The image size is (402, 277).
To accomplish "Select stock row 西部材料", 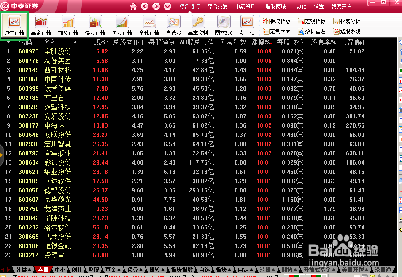I will coord(186,70).
